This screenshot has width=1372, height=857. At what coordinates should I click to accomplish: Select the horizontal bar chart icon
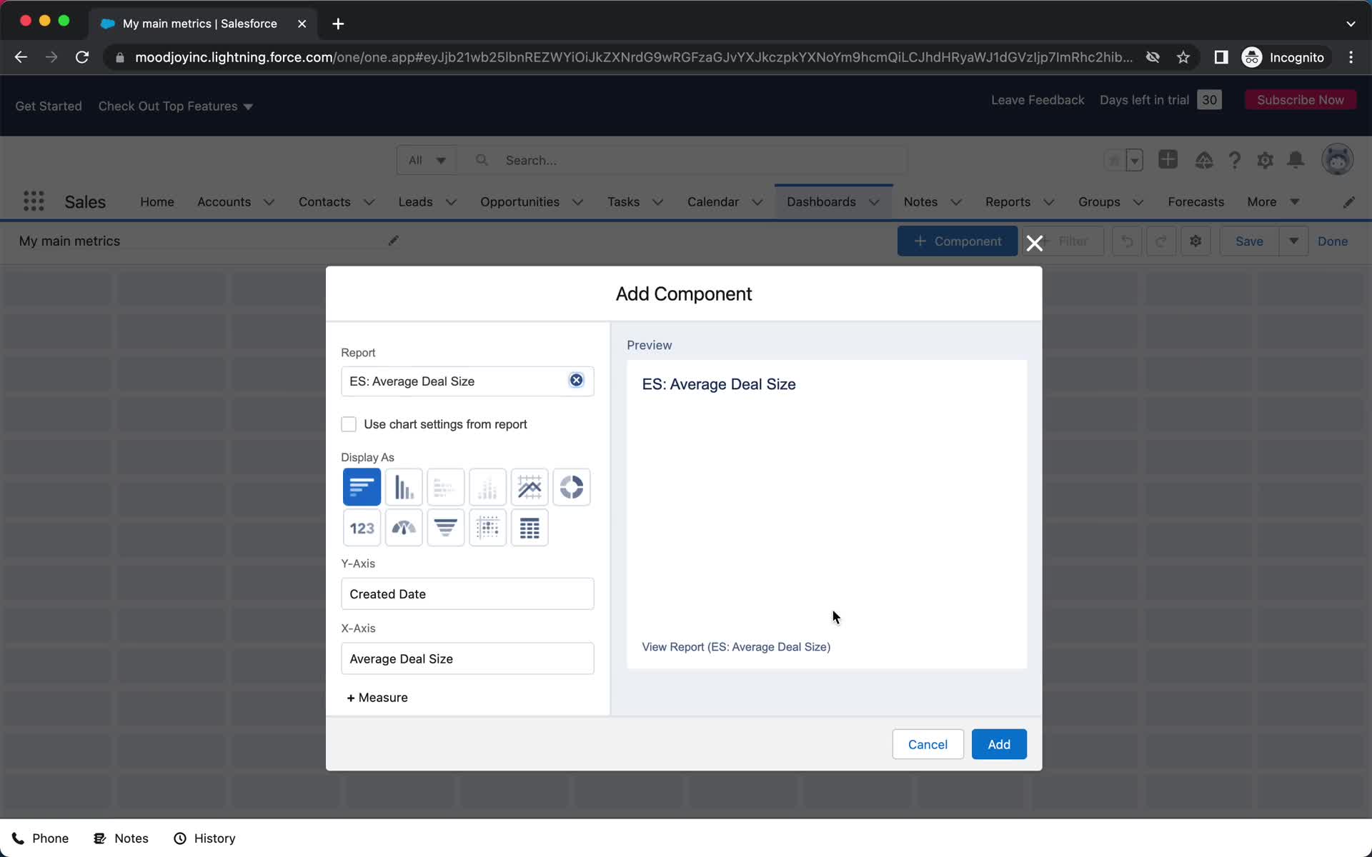point(361,487)
